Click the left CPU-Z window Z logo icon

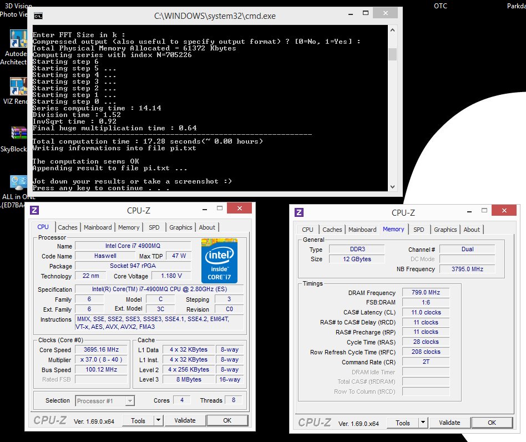34,210
